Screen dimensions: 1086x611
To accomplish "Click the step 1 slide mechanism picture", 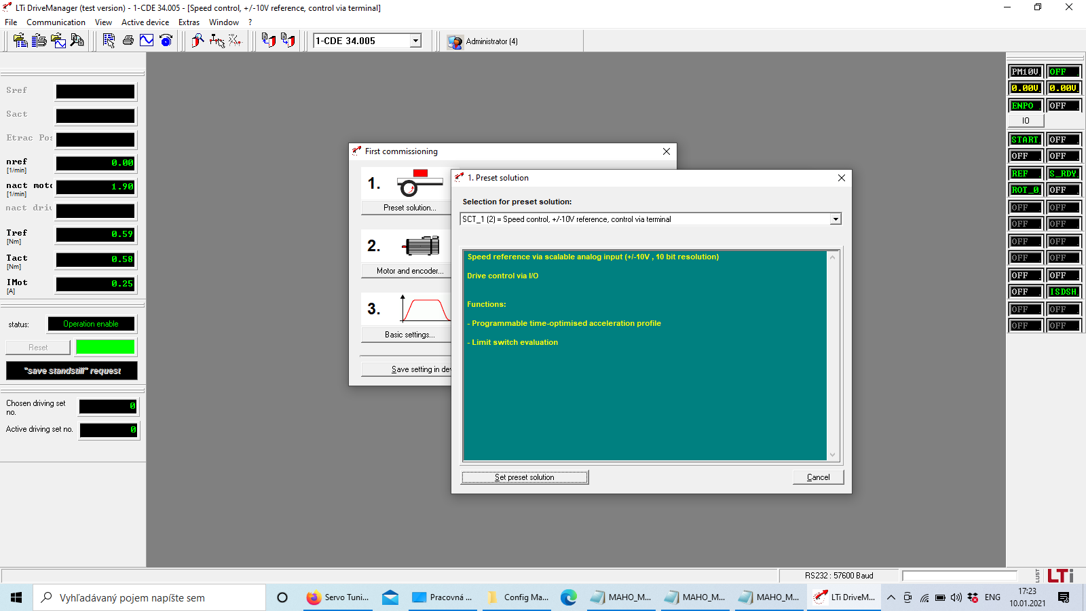I will (420, 183).
